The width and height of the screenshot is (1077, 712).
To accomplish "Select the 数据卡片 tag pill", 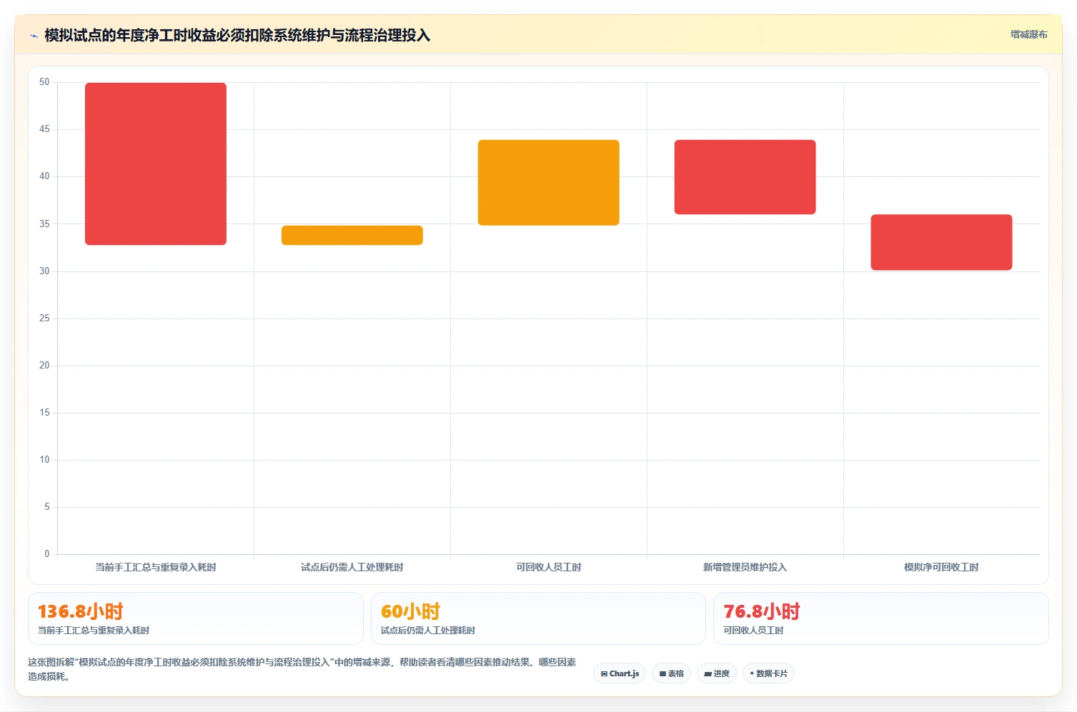I will (x=768, y=673).
